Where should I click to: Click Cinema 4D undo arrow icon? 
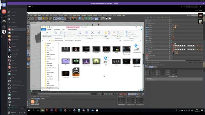[x=29, y=19]
